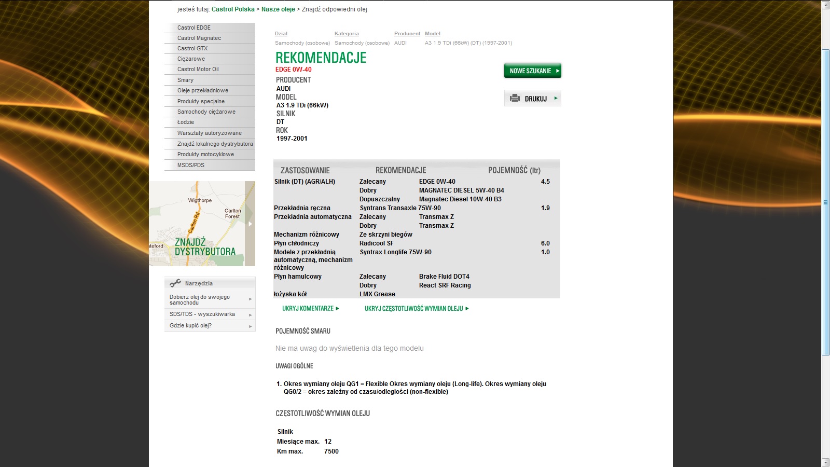Click the Płyn chłodniczy row label
830x467 pixels.
tap(296, 243)
